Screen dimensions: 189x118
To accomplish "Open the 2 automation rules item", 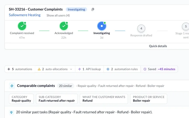I will pyautogui.click(x=122, y=69).
